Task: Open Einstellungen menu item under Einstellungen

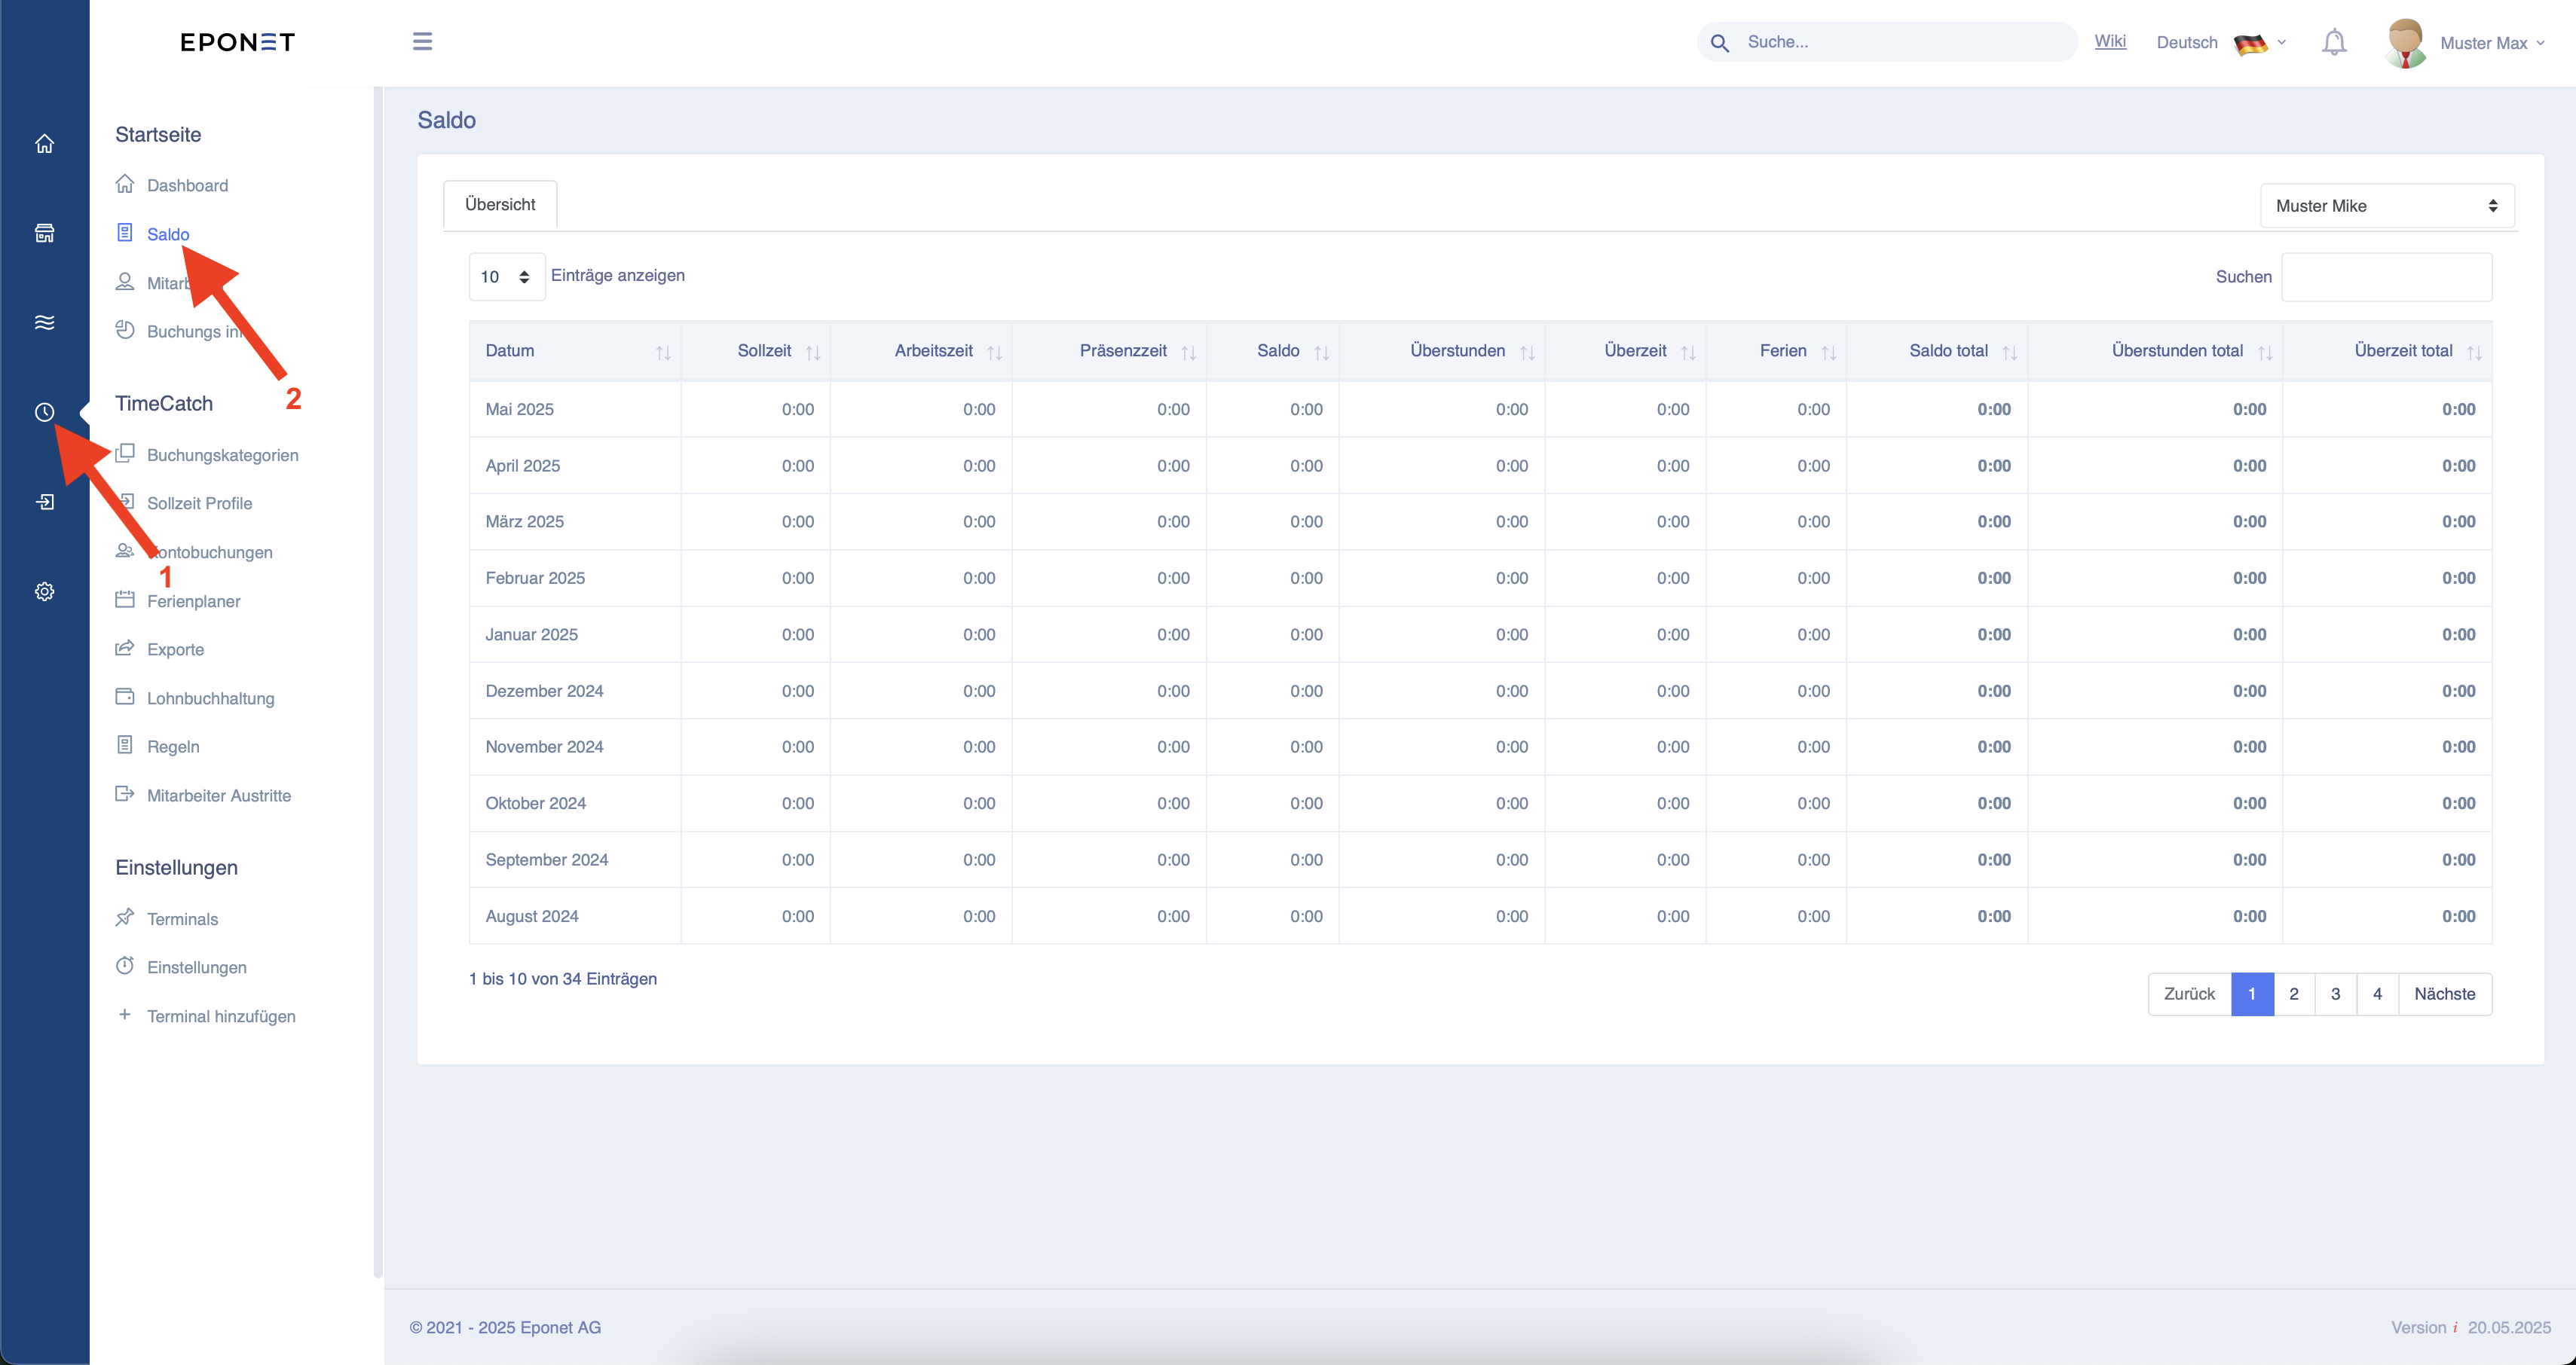Action: click(x=196, y=967)
